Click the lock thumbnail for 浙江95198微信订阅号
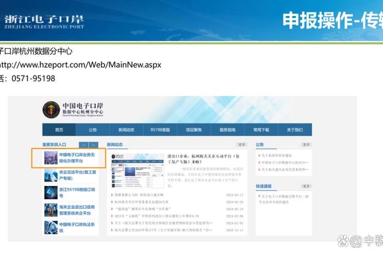 pos(51,192)
